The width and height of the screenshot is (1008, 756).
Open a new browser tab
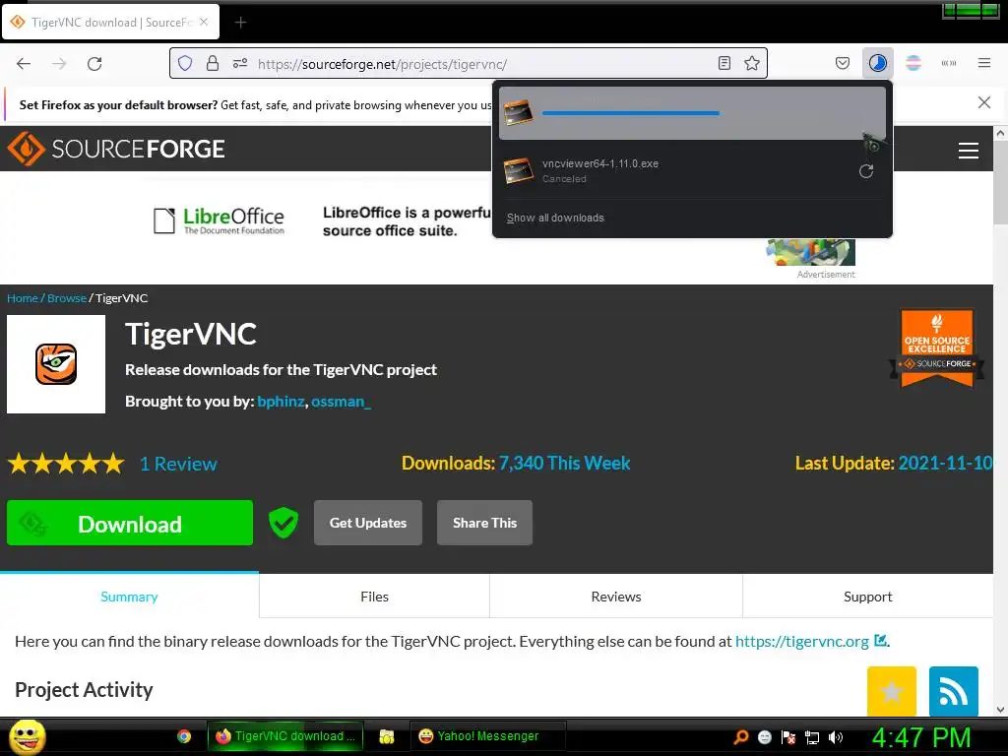[x=240, y=23]
